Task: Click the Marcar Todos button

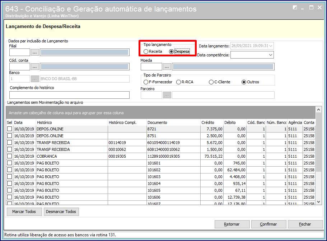Action: 24,212
